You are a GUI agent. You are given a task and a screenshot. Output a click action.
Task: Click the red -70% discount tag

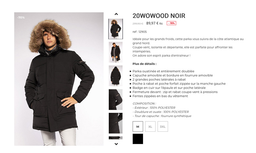171,23
